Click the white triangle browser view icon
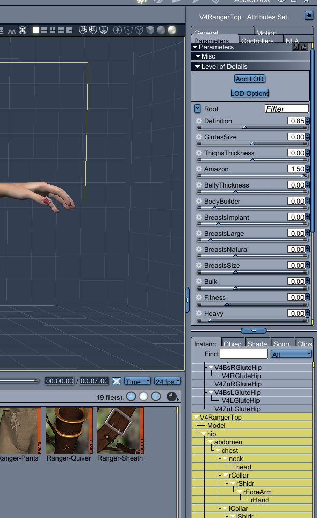This screenshot has width=317, height=518. tap(143, 396)
